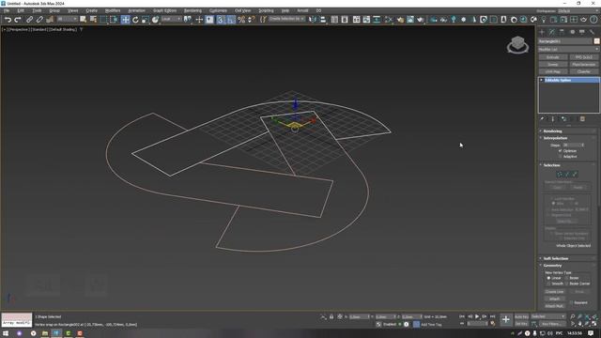Screen dimensions: 601x338
Task: Open the Edit menu
Action: [x=21, y=10]
